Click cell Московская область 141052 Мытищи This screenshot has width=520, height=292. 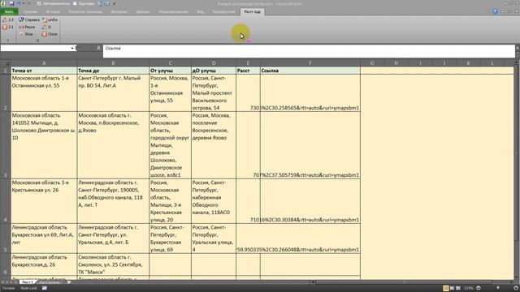tap(44, 145)
